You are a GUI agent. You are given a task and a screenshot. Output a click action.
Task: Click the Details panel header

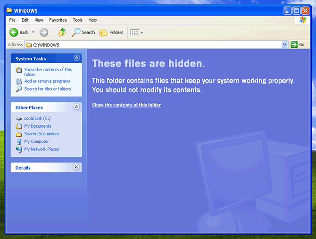(x=46, y=167)
